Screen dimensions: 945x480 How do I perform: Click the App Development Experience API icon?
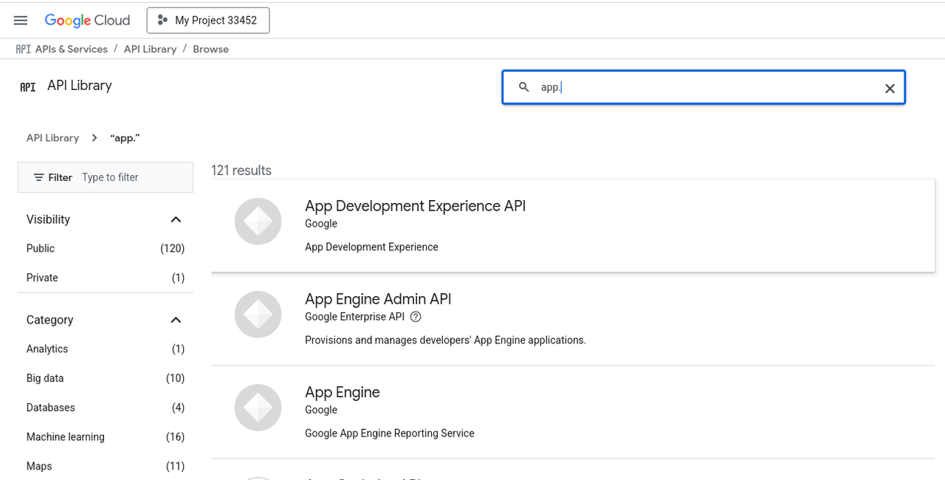258,222
